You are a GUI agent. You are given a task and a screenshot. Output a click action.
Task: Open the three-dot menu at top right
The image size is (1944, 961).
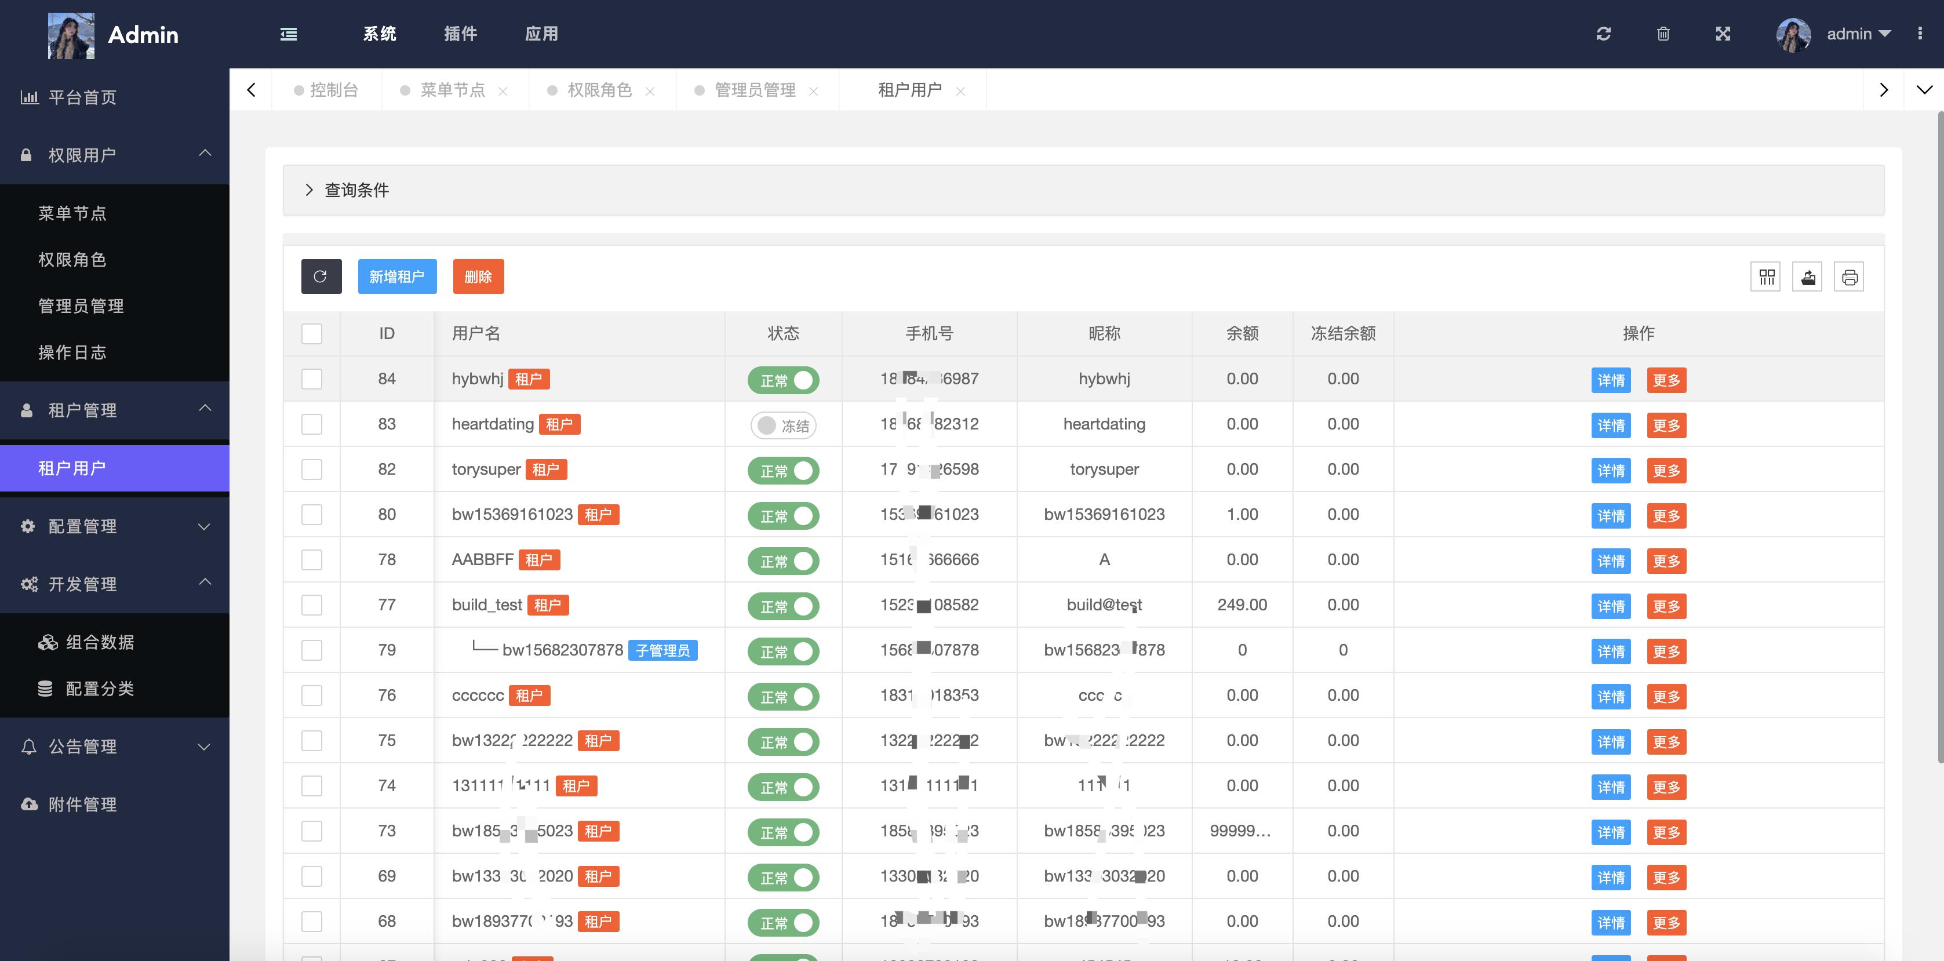pos(1922,34)
